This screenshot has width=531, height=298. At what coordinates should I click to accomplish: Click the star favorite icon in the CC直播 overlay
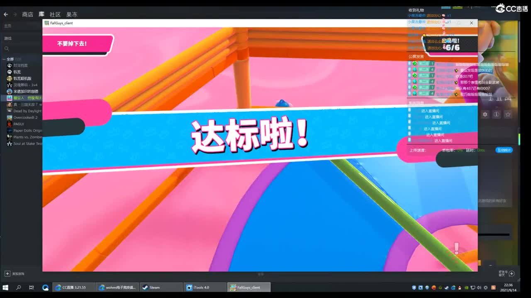508,114
